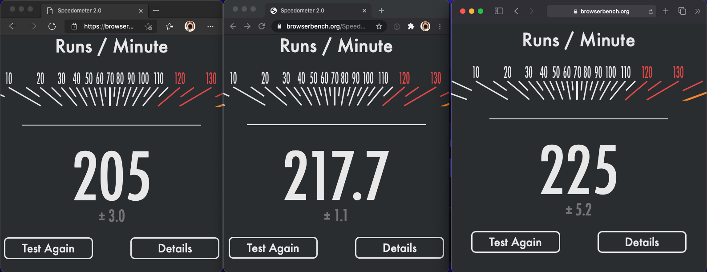
Task: Refresh the page in the Edge window
Action: (52, 26)
